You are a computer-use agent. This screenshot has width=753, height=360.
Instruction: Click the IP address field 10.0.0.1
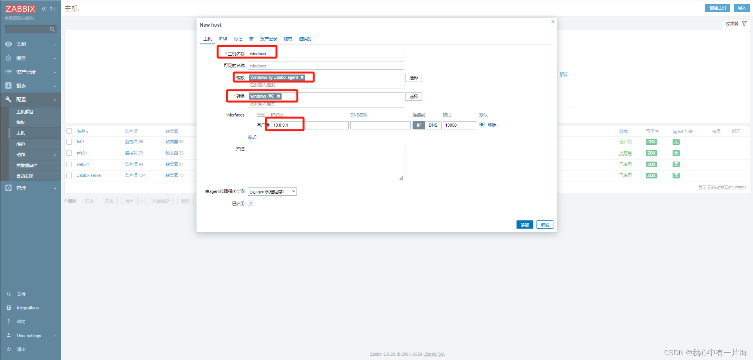tap(310, 125)
